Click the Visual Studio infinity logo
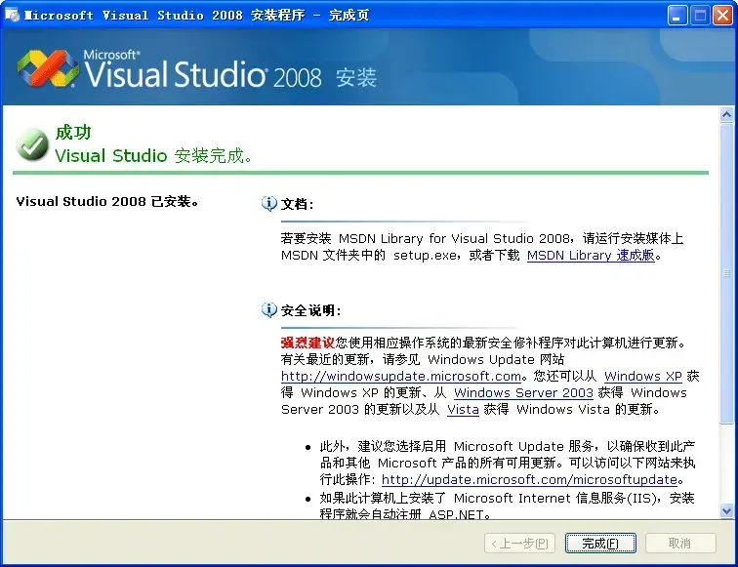The height and width of the screenshot is (567, 738). click(x=48, y=68)
